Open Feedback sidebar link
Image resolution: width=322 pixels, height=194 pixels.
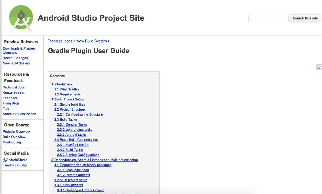pos(10,98)
